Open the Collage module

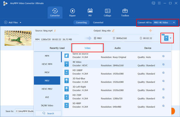pyautogui.click(x=107, y=13)
